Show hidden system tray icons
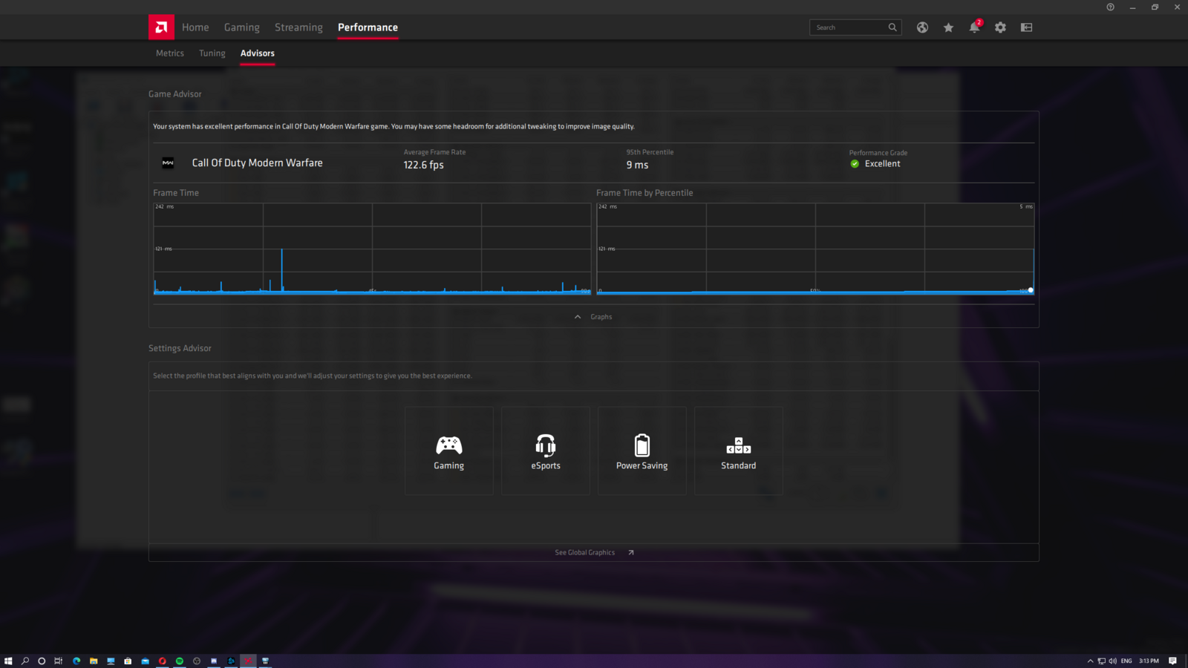 [1090, 661]
